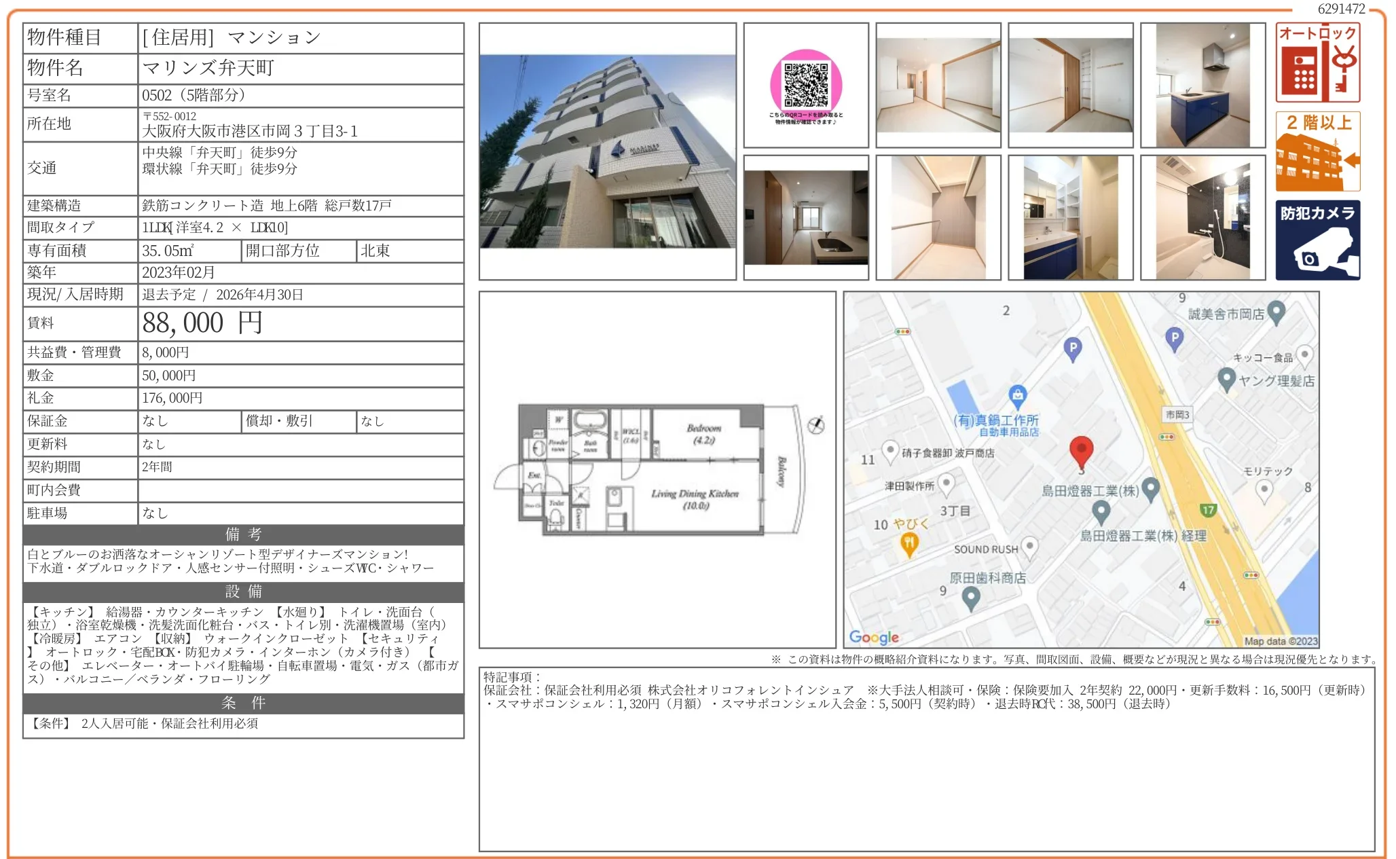Viewport: 1396px width, 859px height.
Task: Open the blue kitchen counter photo
Action: (x=1202, y=85)
